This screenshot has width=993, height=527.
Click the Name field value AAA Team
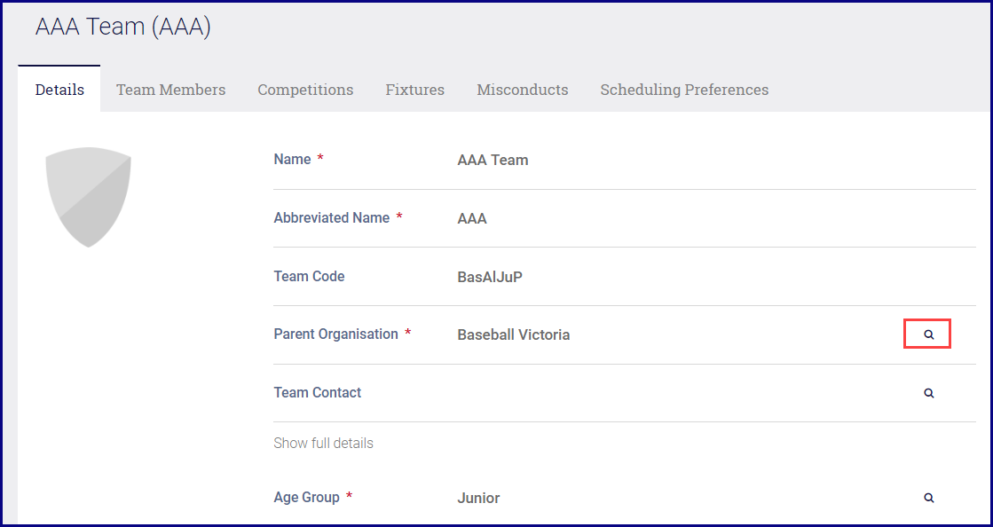coord(493,161)
